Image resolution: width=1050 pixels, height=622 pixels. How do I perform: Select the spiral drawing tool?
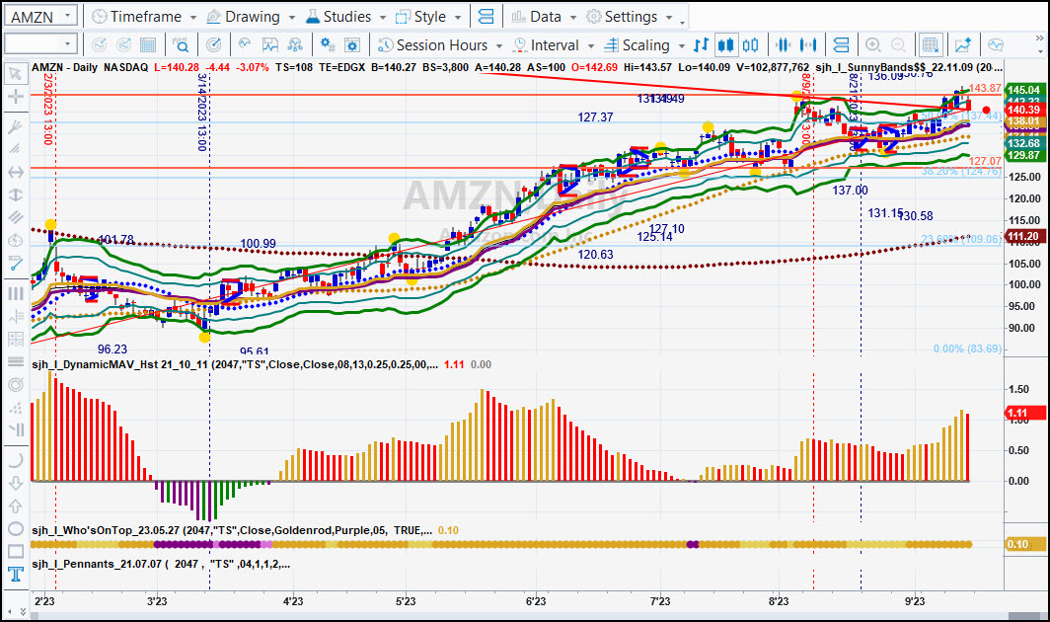click(x=15, y=385)
